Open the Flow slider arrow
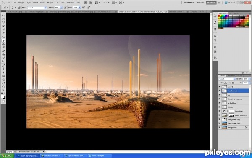Image resolution: width=252 pixels, height=158 pixels. (x=79, y=8)
